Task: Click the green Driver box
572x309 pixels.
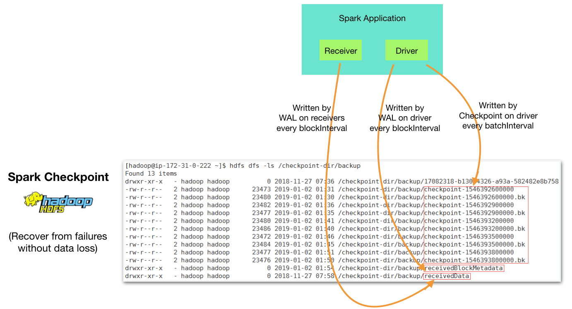Action: click(406, 50)
